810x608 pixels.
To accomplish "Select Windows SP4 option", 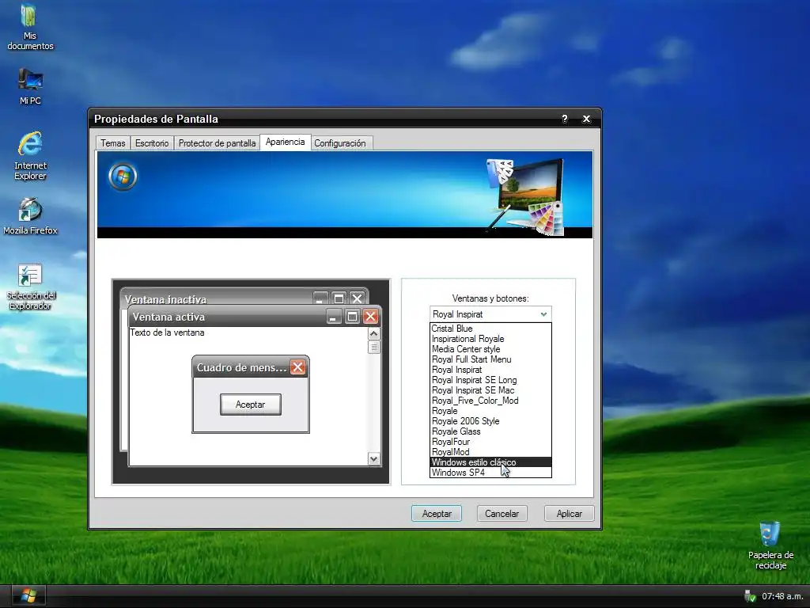I will pos(490,473).
